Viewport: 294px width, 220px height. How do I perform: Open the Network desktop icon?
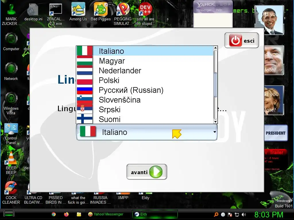click(11, 72)
